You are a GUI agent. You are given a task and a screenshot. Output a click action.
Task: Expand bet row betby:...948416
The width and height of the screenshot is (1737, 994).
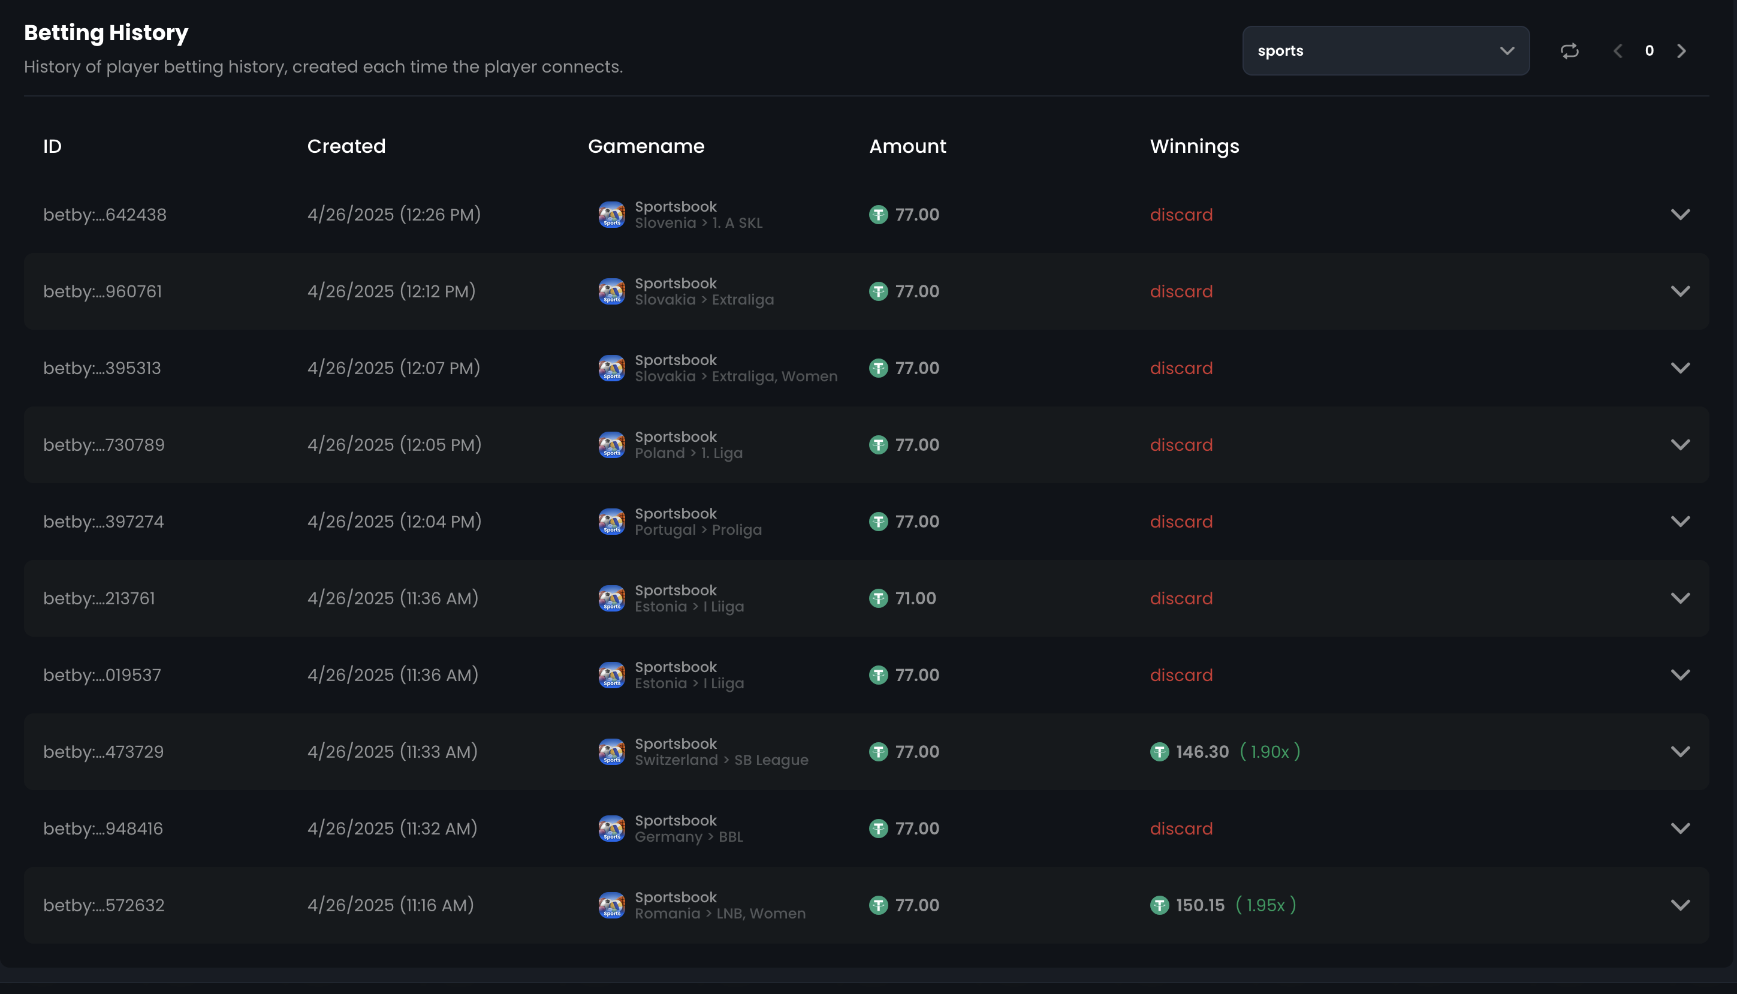(1680, 828)
